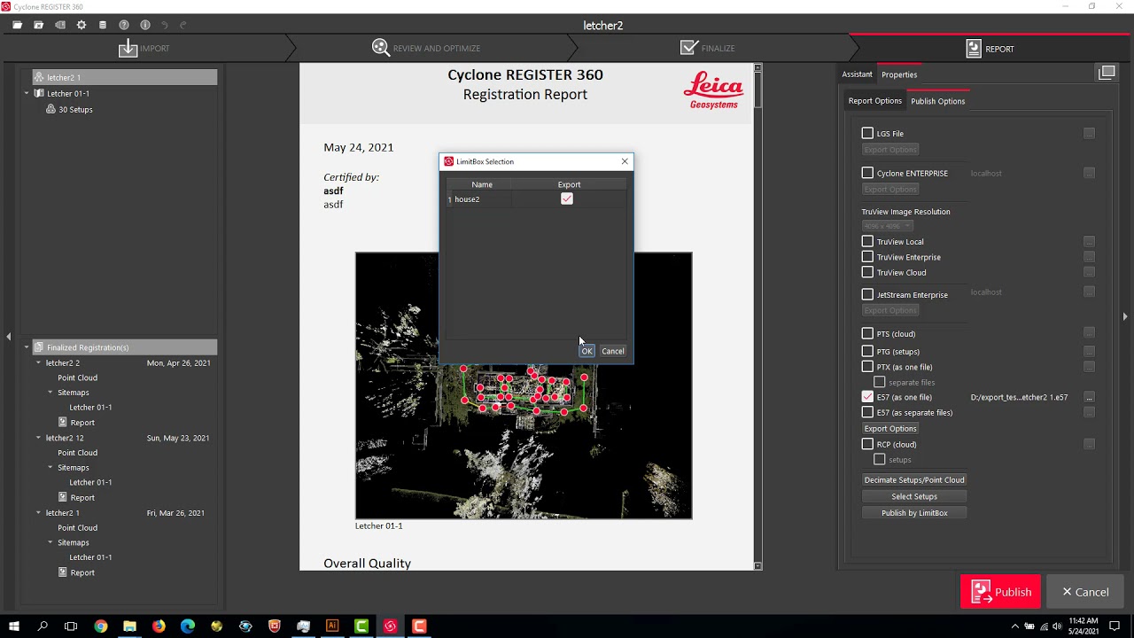Enable PTS (cloud) checkbox

[x=867, y=333]
